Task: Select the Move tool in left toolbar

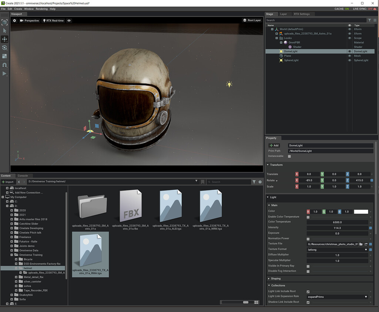Action: click(5, 39)
